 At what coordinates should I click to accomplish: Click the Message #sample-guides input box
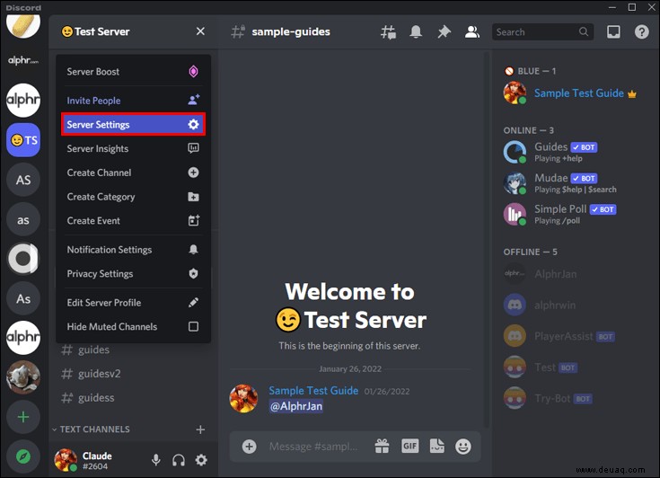313,447
